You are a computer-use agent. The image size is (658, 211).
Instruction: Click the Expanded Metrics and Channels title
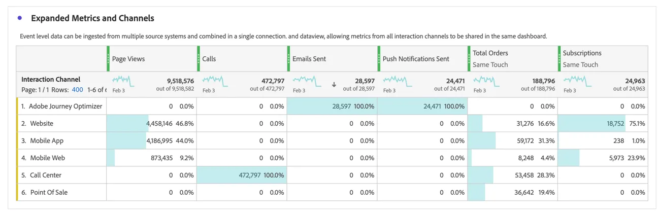coord(92,18)
